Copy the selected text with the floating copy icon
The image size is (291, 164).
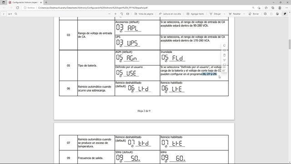pos(224,46)
